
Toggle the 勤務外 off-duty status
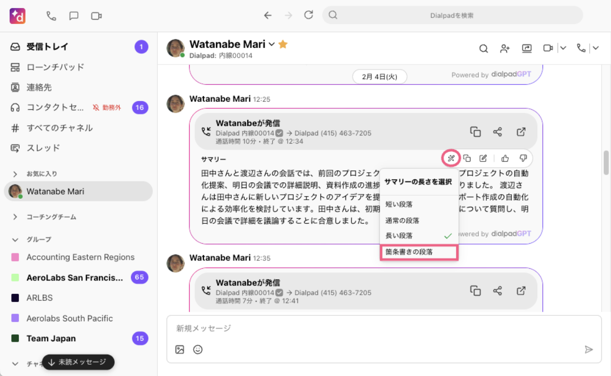(107, 108)
